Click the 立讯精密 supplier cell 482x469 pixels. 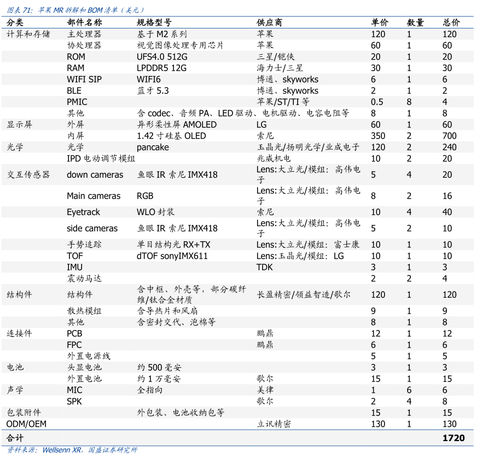point(274,424)
